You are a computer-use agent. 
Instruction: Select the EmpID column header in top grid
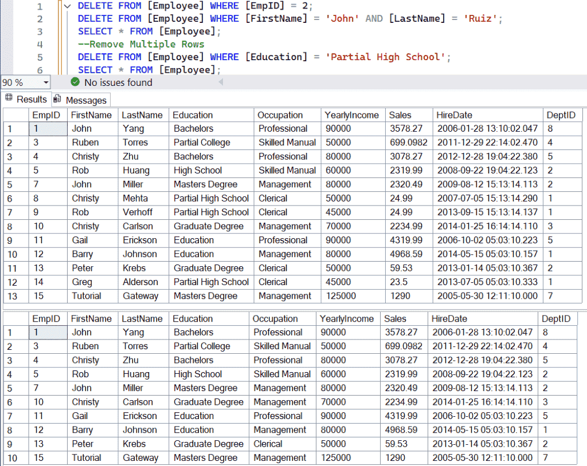(x=46, y=114)
